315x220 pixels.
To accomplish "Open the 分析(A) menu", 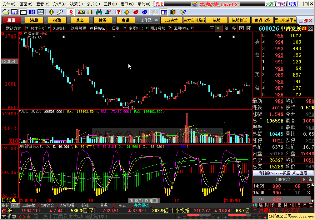I will click(60, 4).
